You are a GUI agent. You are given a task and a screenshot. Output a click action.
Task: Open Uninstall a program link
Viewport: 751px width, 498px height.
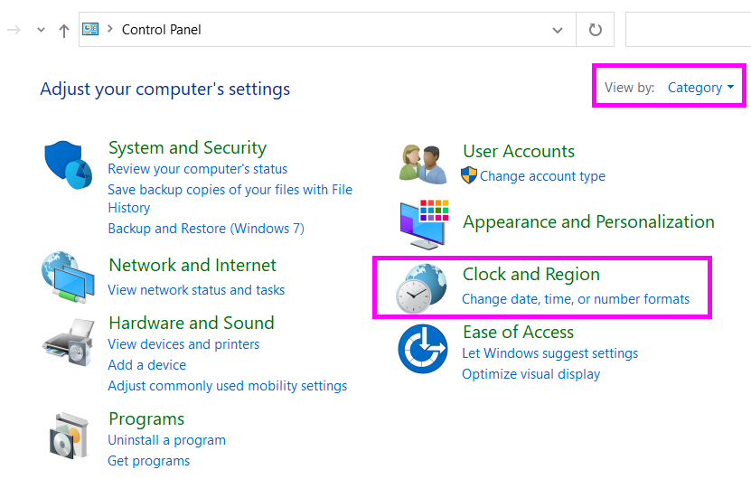[166, 440]
